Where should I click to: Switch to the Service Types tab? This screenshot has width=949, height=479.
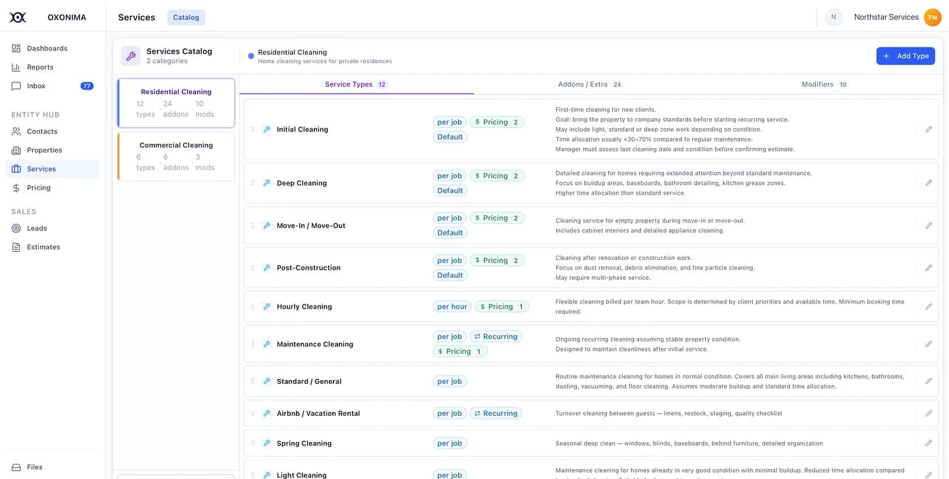point(356,84)
